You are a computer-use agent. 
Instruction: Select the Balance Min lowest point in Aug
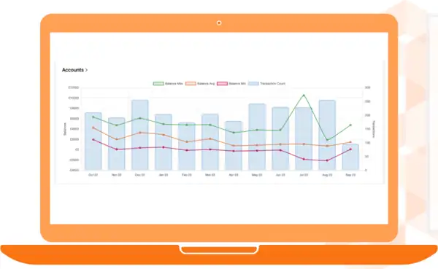point(327,160)
